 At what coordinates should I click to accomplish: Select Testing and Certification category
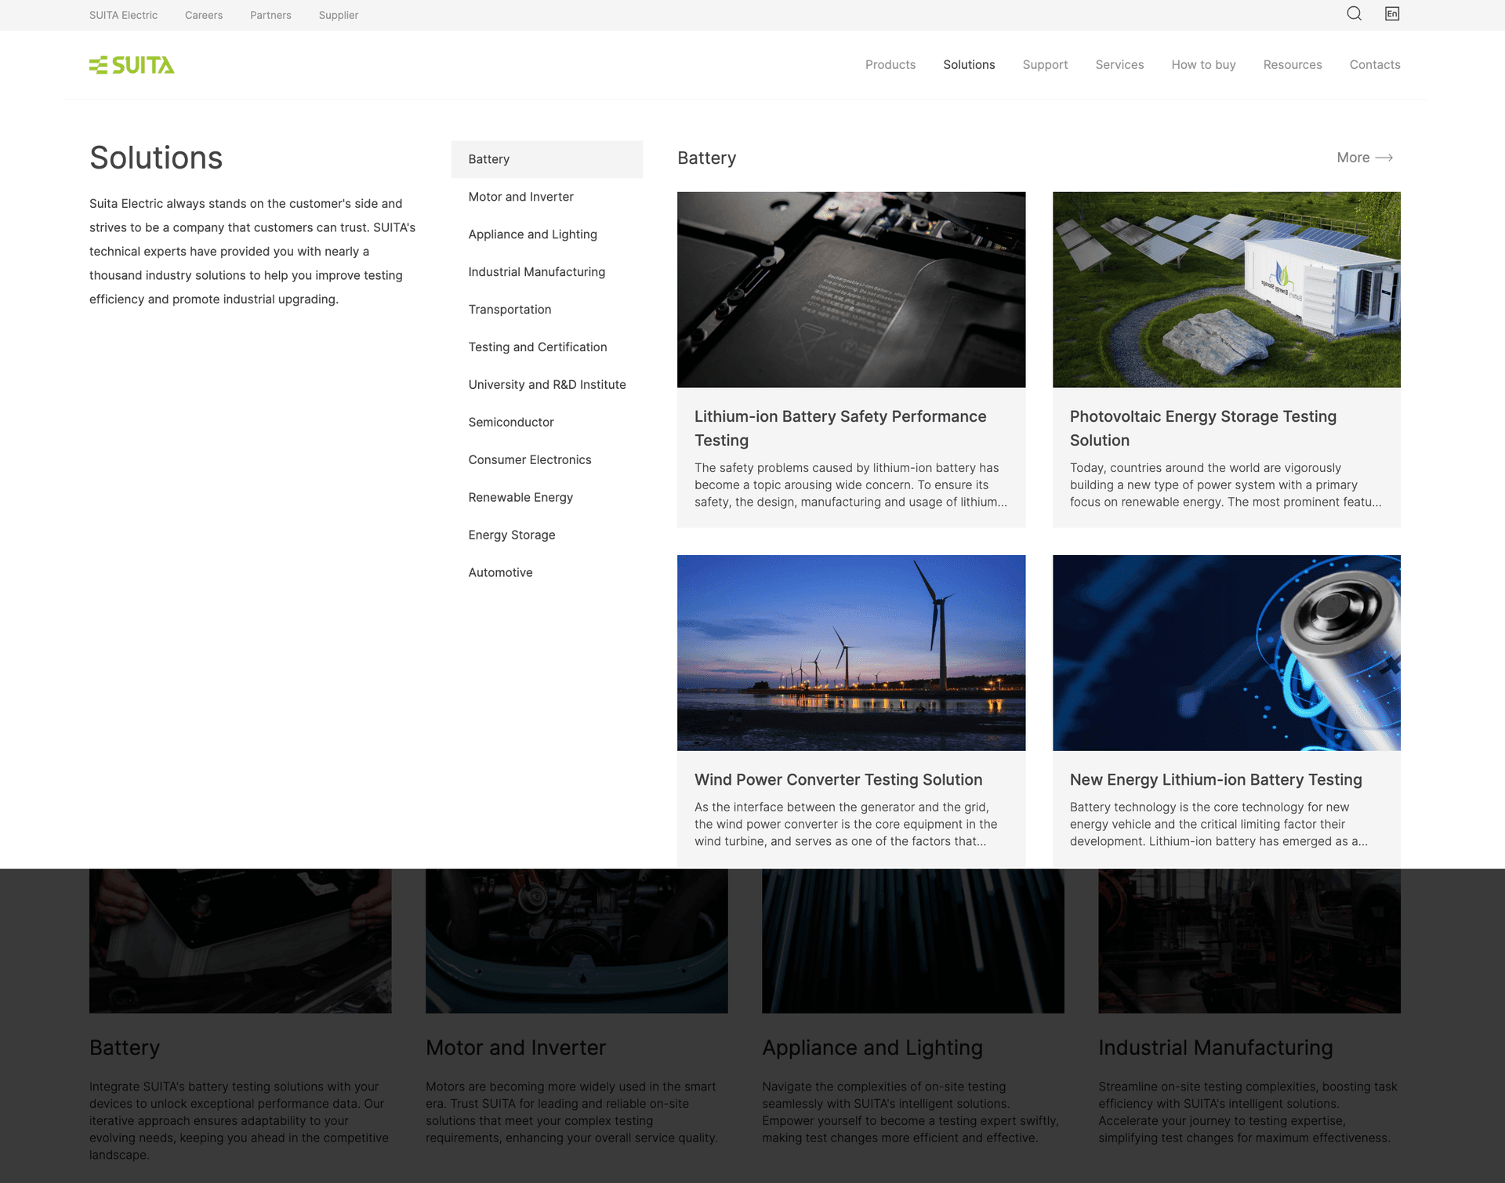(x=547, y=347)
